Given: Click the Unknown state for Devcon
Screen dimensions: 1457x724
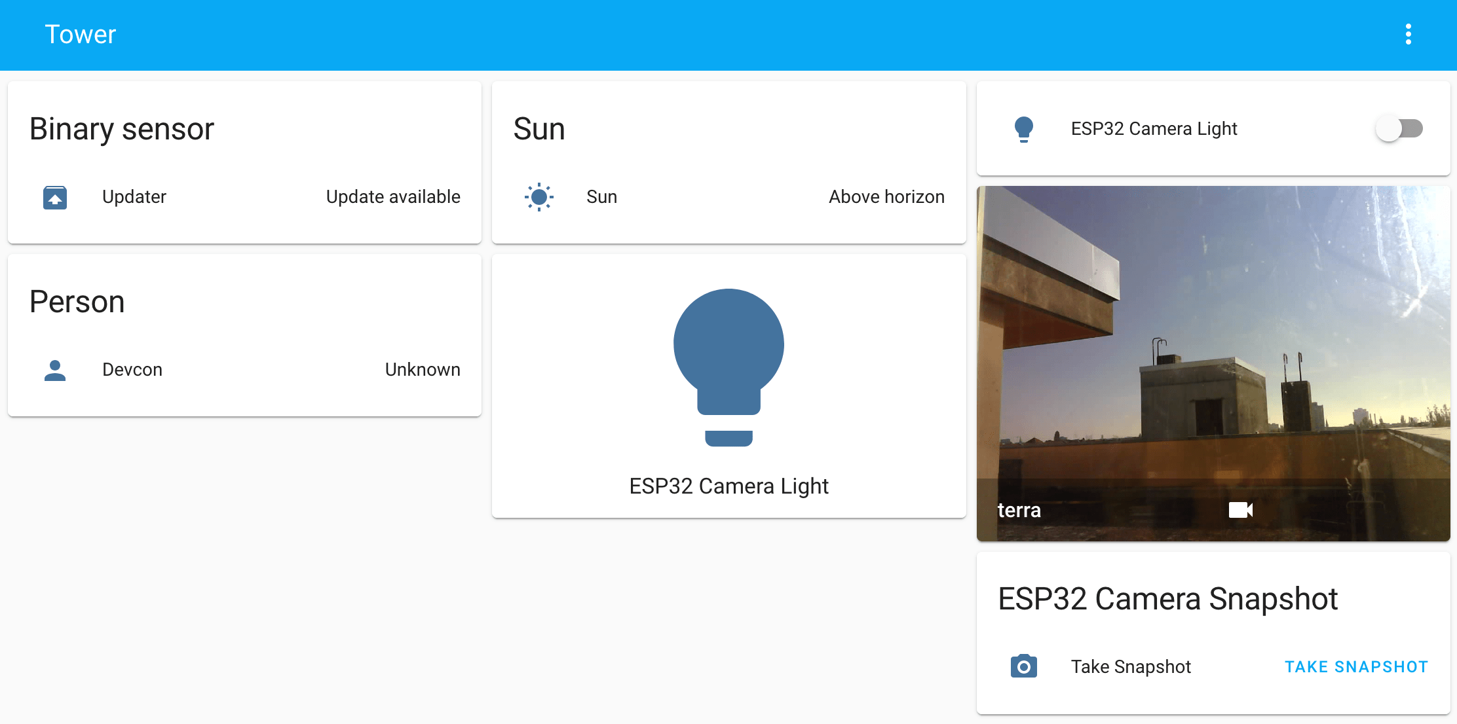Looking at the screenshot, I should point(423,370).
